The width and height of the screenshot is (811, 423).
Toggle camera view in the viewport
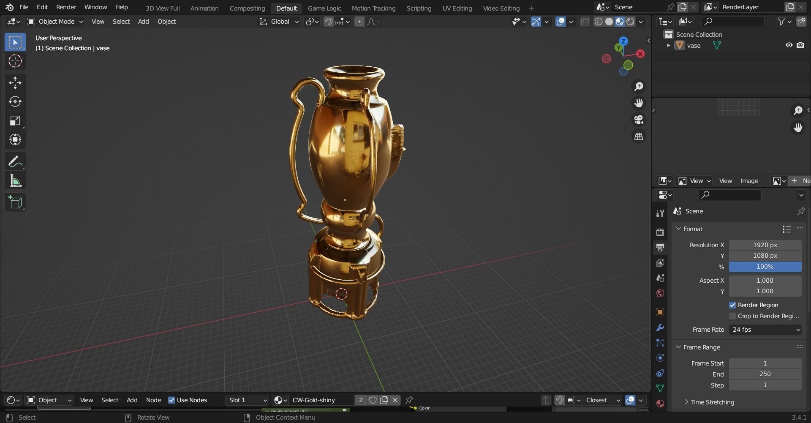[639, 120]
